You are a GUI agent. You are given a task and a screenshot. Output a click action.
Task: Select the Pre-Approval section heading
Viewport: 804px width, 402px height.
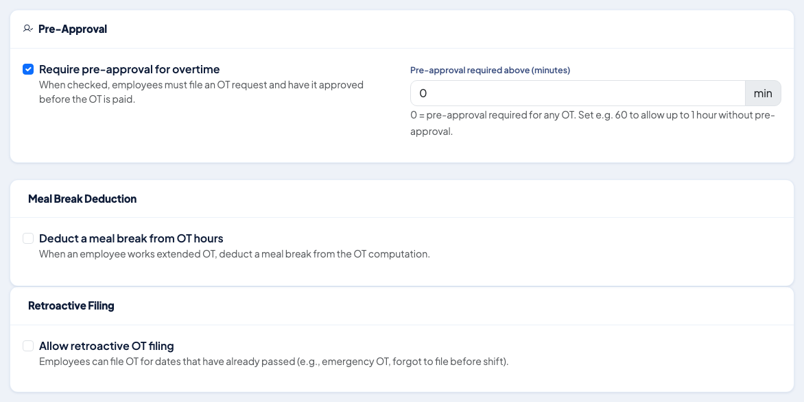[72, 29]
